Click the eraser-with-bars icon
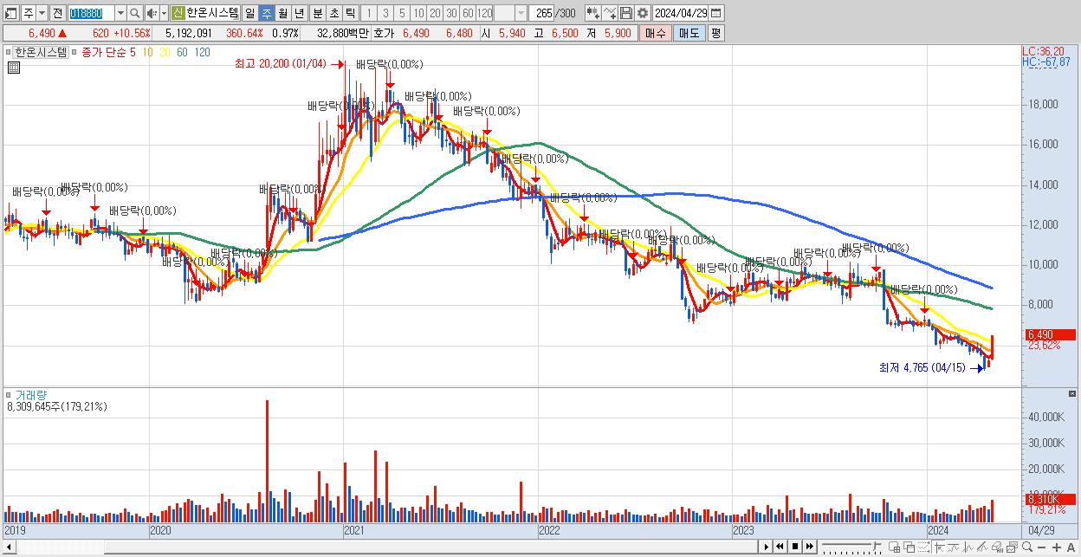Image resolution: width=1081 pixels, height=557 pixels. point(997,547)
